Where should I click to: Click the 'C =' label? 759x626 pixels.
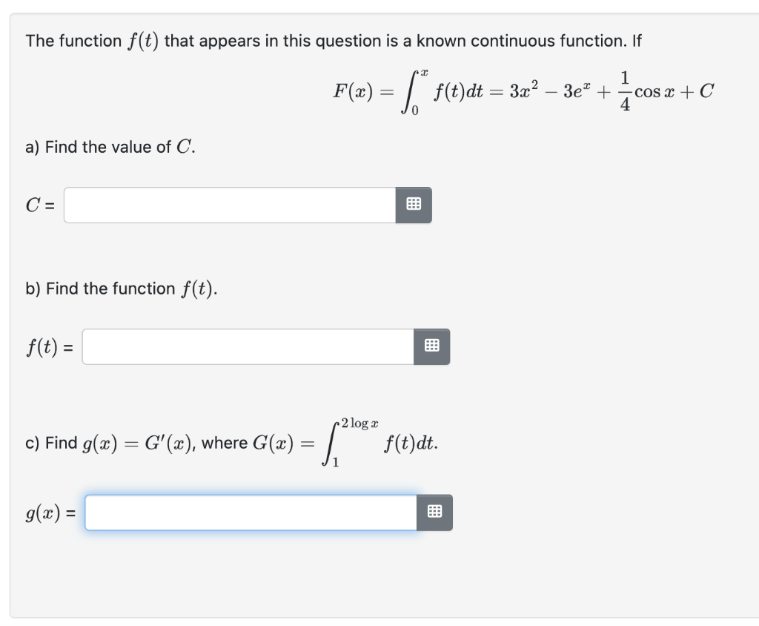point(40,205)
